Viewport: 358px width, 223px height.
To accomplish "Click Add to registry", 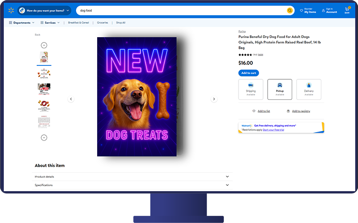I will (298, 111).
